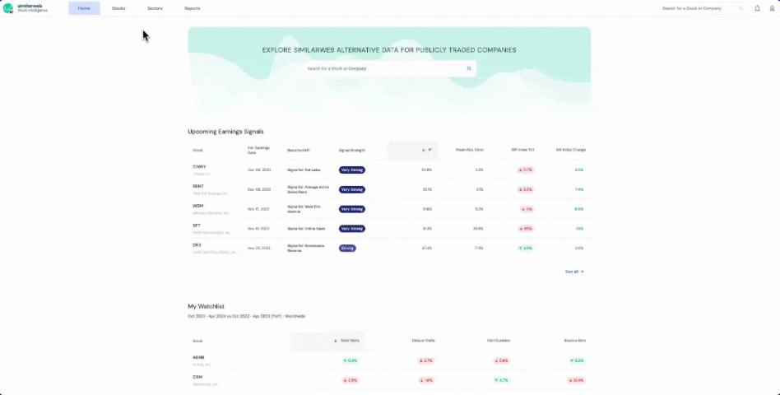Click ABNB Unique Visits change badge
Image resolution: width=780 pixels, height=395 pixels.
tap(427, 360)
